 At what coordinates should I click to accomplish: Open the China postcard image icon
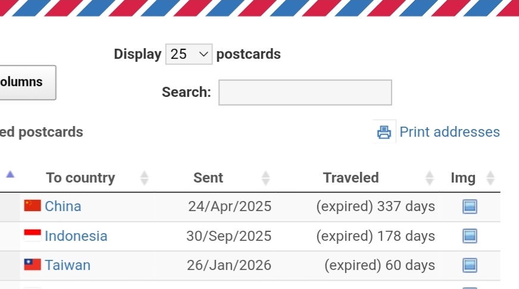pyautogui.click(x=470, y=207)
